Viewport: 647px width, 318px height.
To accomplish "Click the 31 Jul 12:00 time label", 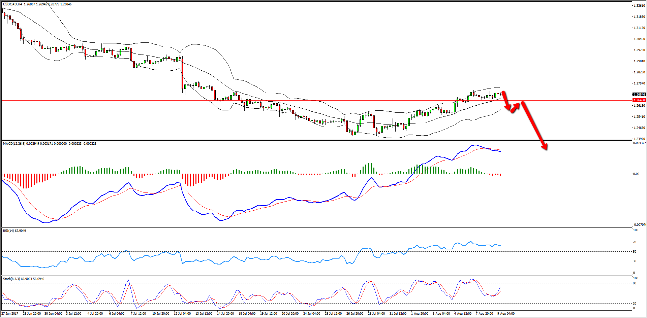I will (398, 314).
